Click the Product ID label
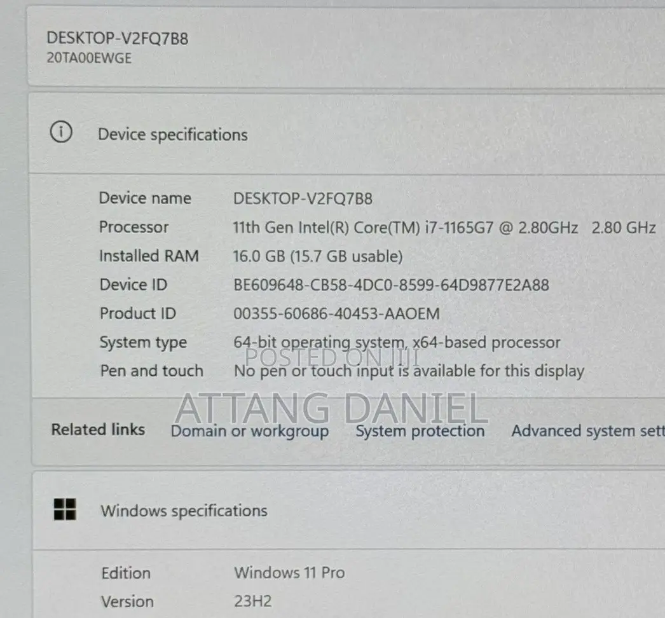Image resolution: width=665 pixels, height=618 pixels. [138, 313]
